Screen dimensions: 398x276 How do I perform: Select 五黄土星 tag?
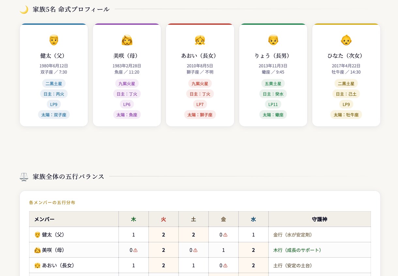click(x=273, y=83)
